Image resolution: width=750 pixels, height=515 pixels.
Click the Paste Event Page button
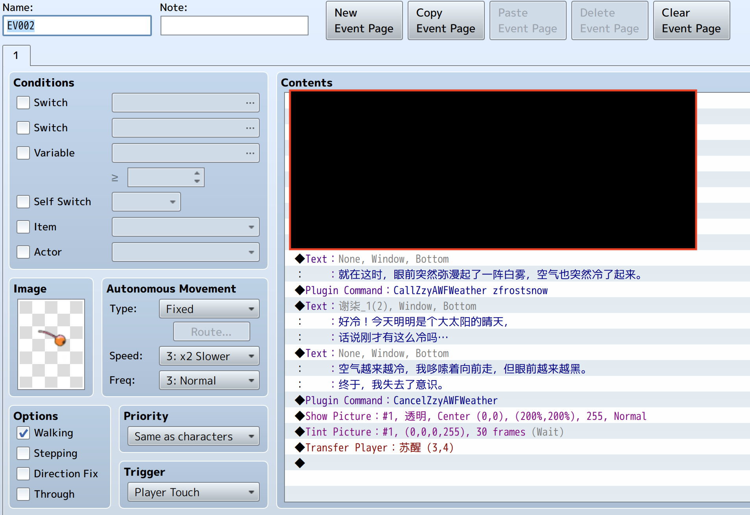(x=528, y=20)
